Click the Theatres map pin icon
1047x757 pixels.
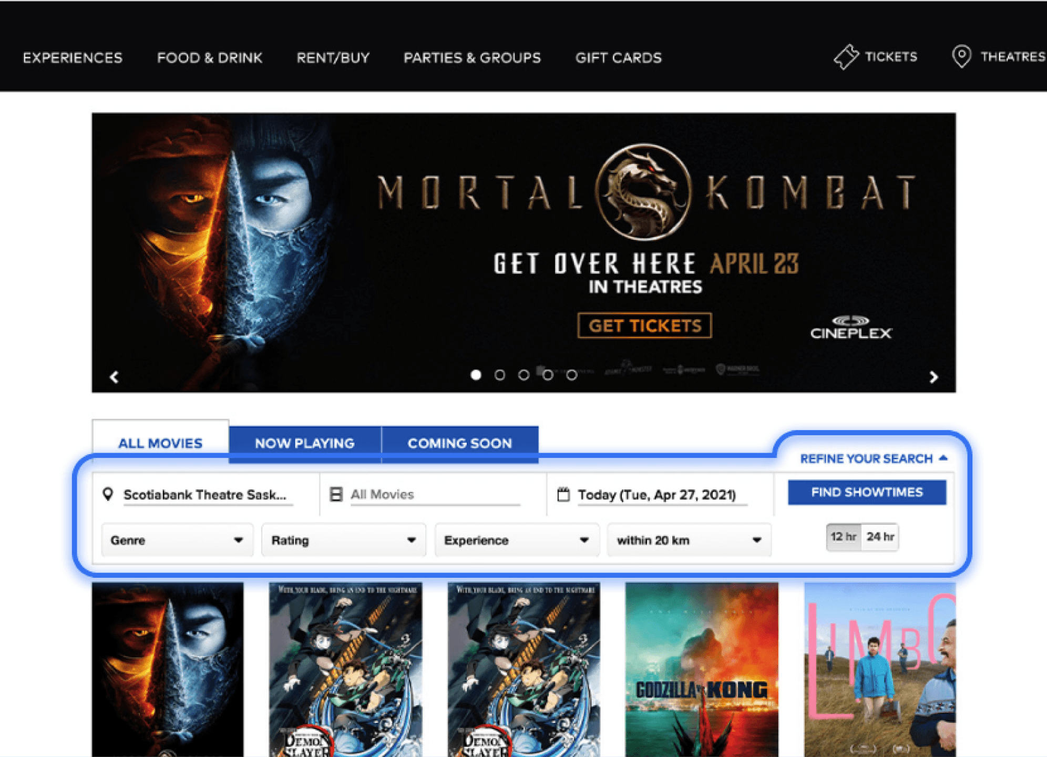961,56
